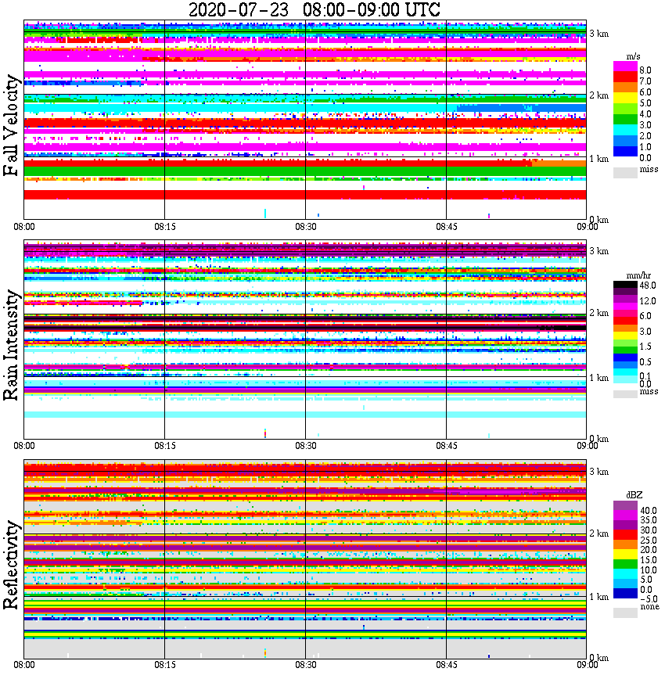Click the "1 km" height label beside Reflectivity

599,597
